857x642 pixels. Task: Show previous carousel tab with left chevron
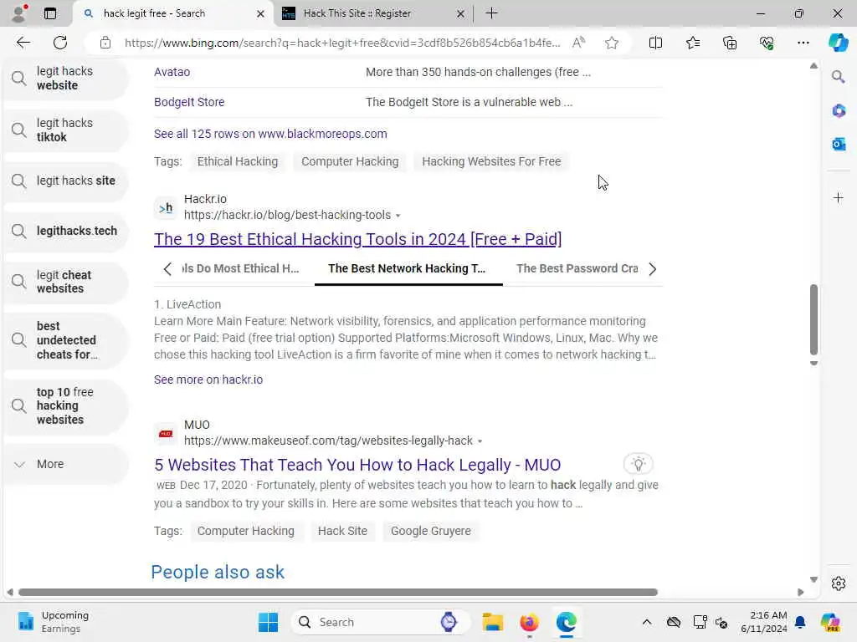click(167, 268)
